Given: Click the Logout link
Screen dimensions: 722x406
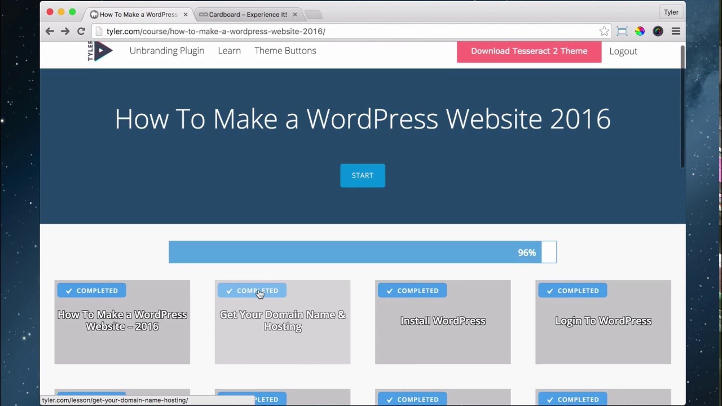Looking at the screenshot, I should pyautogui.click(x=623, y=51).
